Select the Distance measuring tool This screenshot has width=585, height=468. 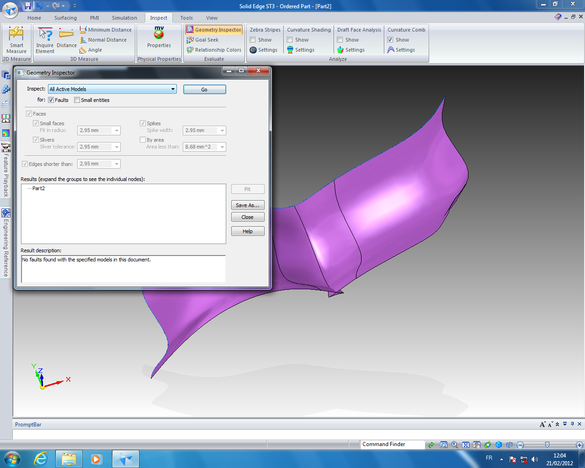66,38
